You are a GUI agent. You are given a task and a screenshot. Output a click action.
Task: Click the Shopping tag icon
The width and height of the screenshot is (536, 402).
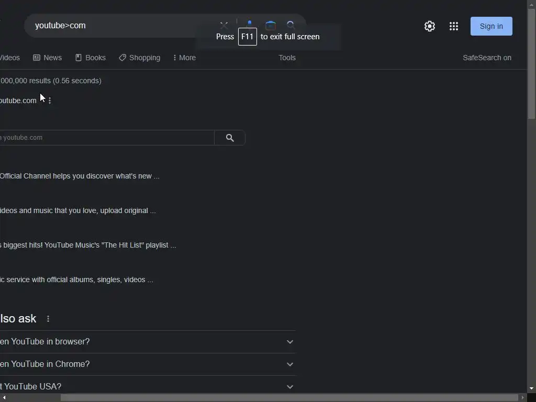click(122, 58)
